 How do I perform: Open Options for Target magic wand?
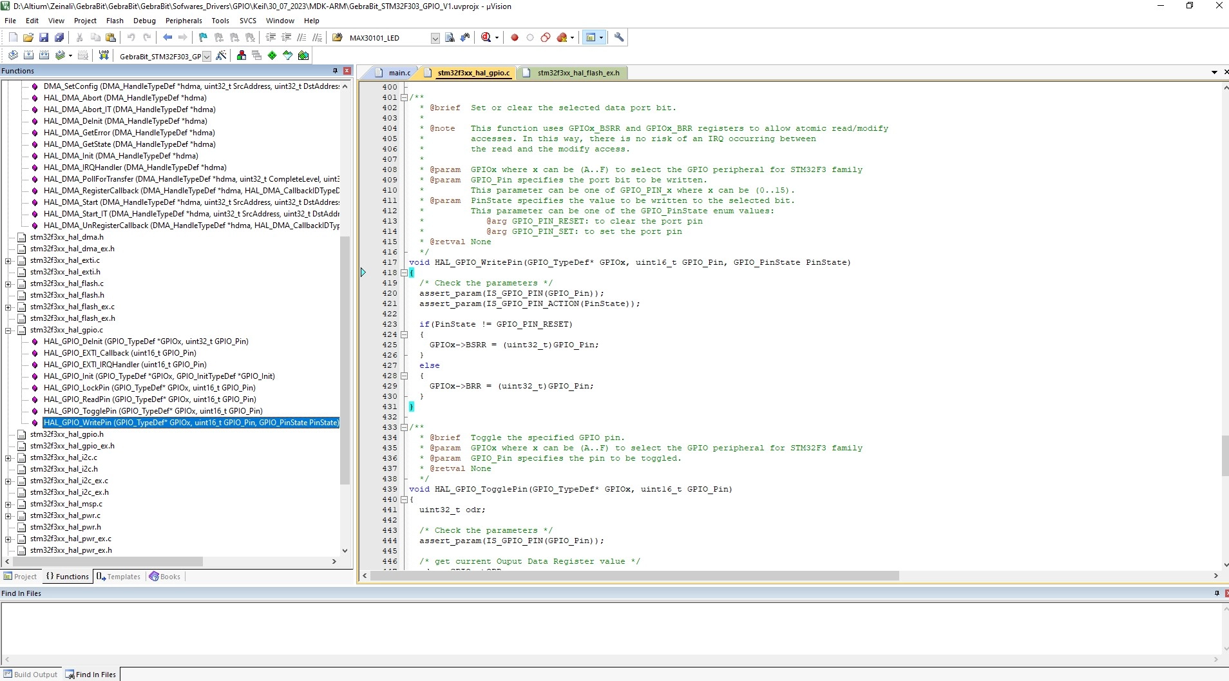click(x=221, y=55)
